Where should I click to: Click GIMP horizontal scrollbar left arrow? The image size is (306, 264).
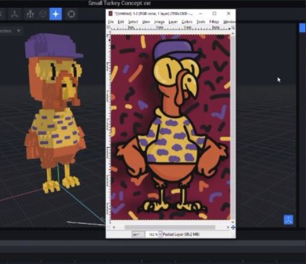click(114, 227)
